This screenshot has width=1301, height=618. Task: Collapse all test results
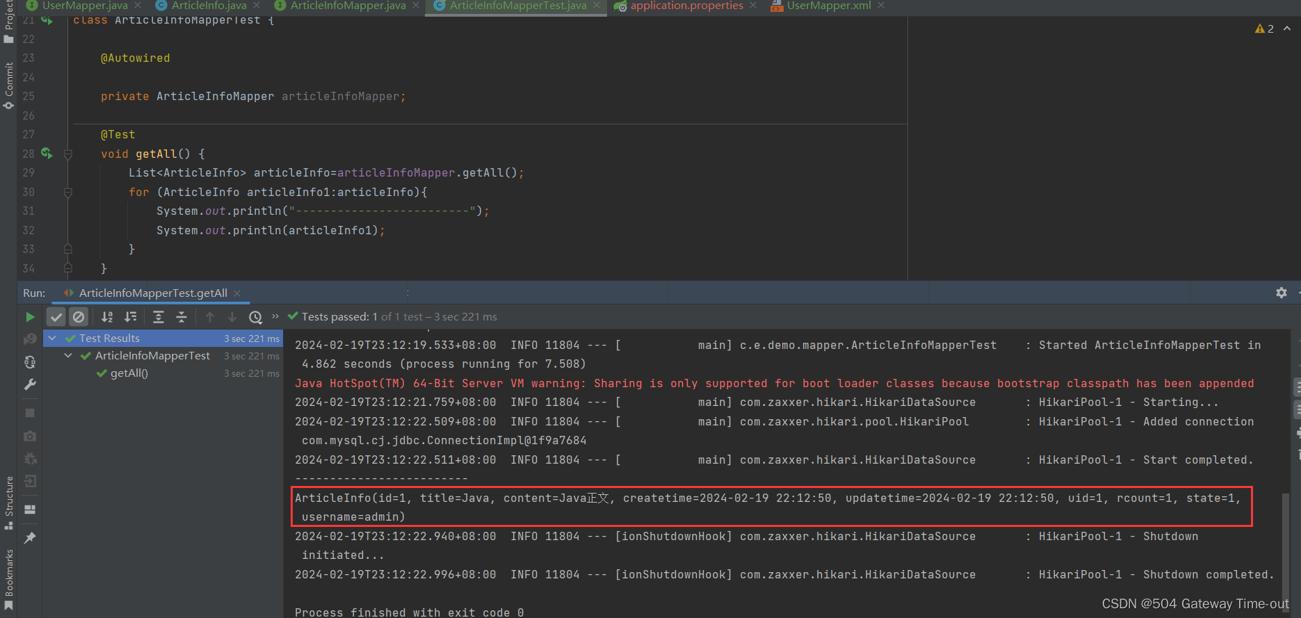[181, 317]
